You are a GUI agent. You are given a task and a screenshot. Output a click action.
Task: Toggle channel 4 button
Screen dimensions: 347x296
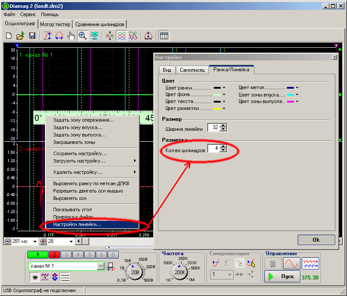(78, 255)
